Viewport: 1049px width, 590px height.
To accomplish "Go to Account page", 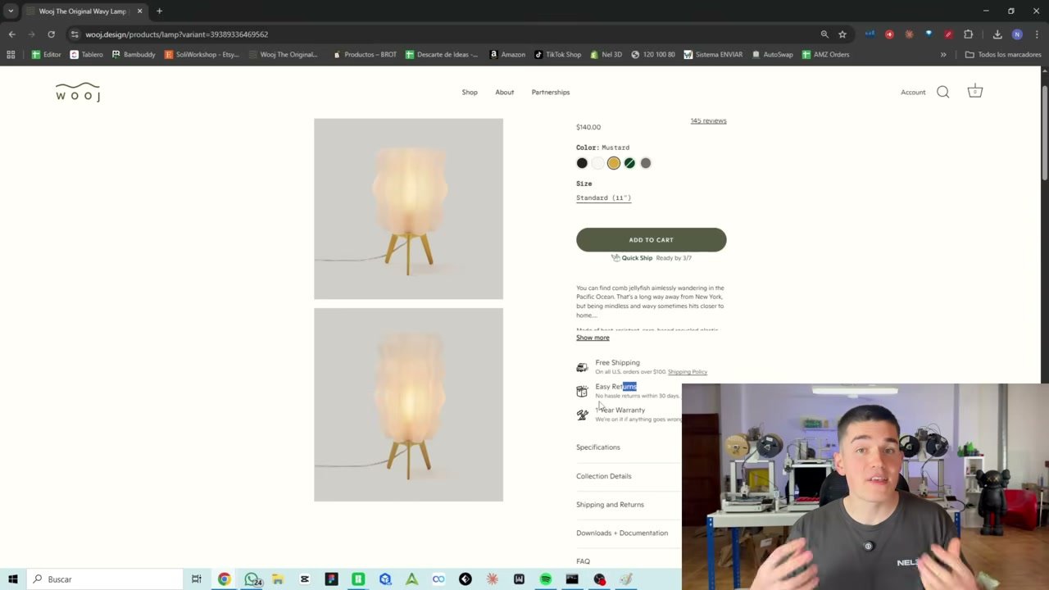I will click(x=913, y=93).
